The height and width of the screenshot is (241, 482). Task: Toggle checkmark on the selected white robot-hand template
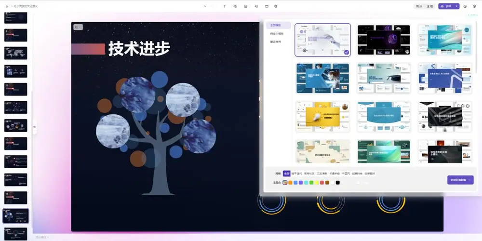click(347, 53)
